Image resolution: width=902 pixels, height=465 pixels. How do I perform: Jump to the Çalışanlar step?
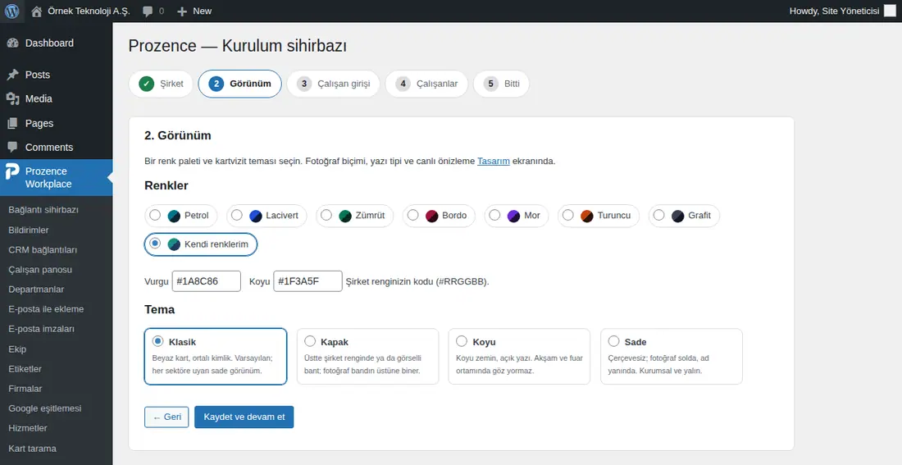(427, 84)
